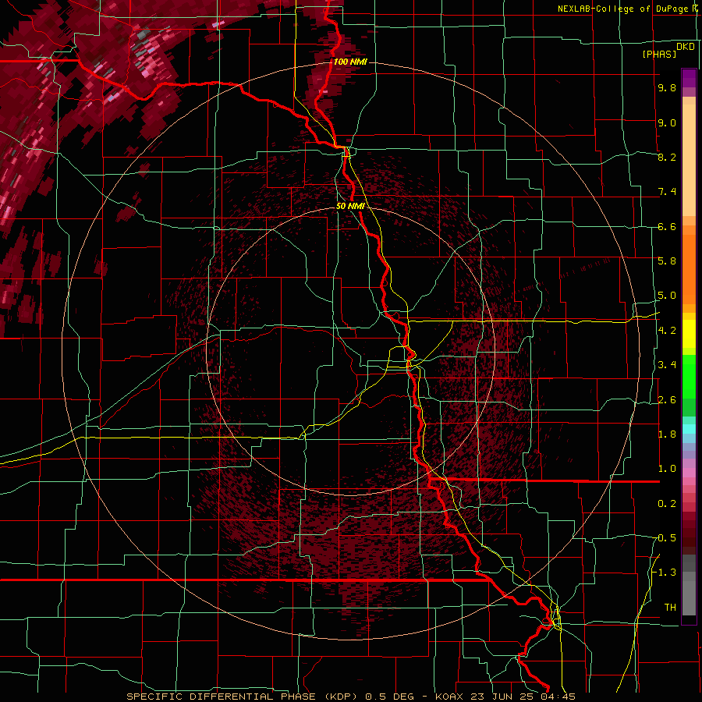Click the 0.2 value on the color scale
Image resolution: width=702 pixels, height=702 pixels.
point(667,503)
